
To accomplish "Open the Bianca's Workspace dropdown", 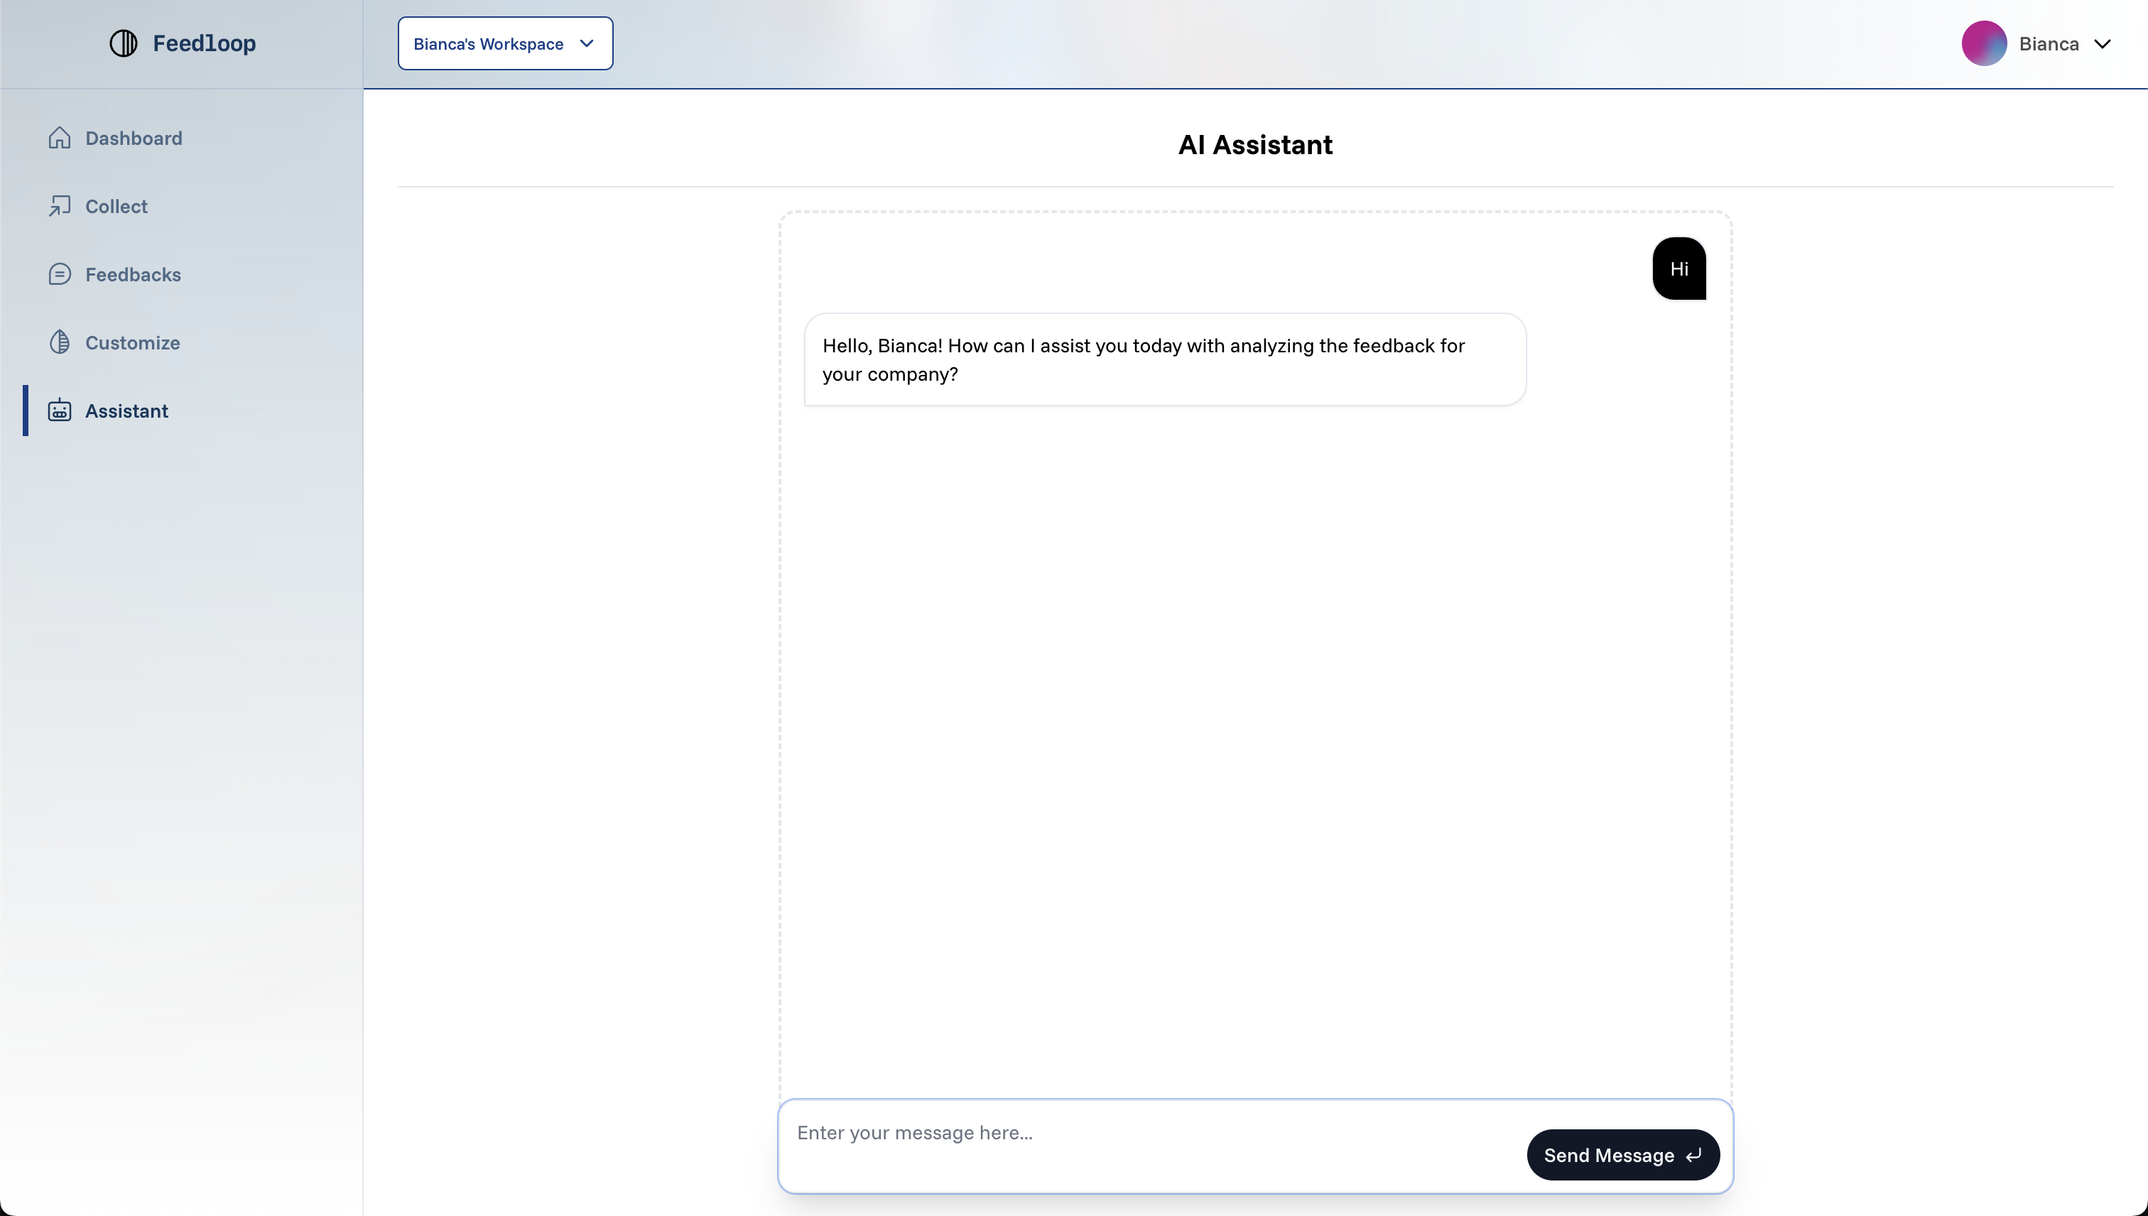I will pyautogui.click(x=489, y=43).
